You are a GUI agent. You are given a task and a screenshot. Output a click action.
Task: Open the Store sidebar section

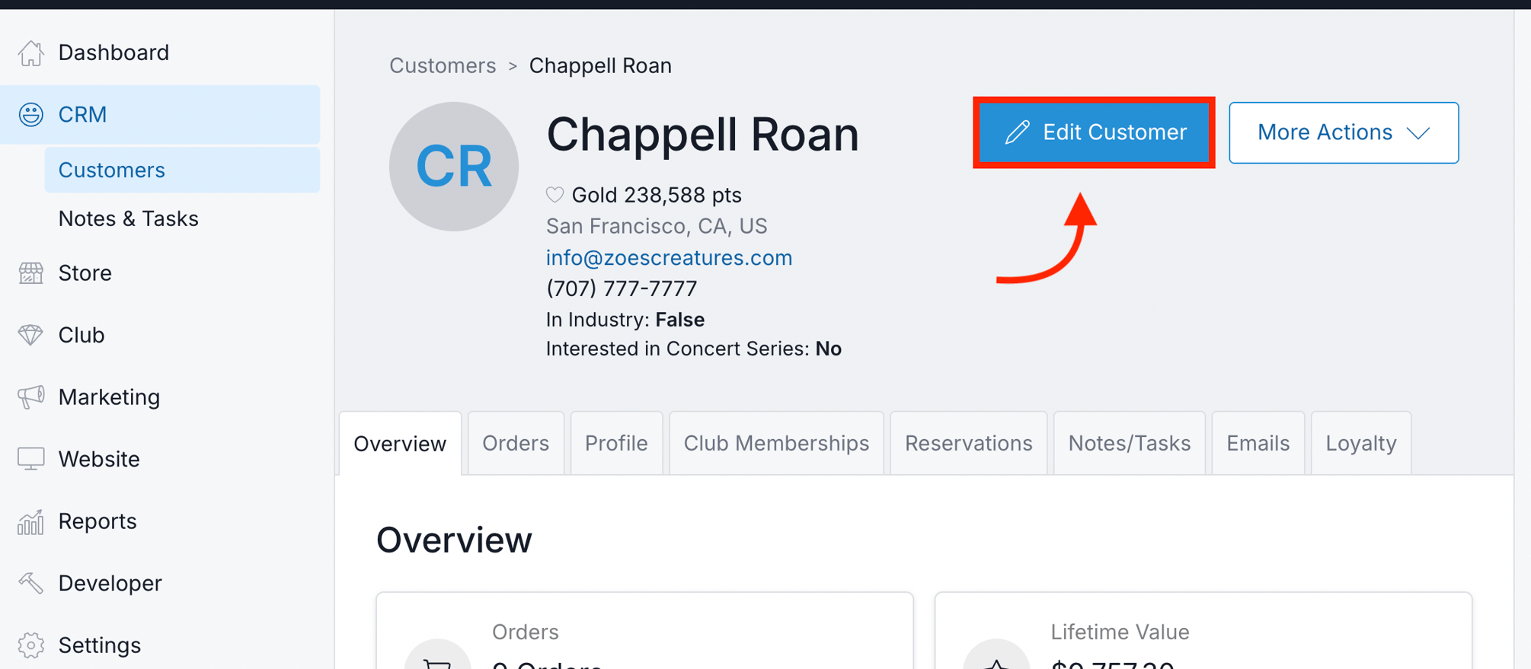tap(160, 272)
